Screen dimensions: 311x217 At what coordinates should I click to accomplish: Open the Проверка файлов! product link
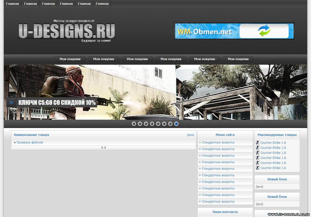(x=30, y=142)
